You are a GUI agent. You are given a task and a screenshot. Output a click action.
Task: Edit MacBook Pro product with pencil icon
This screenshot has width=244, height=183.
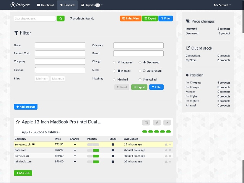(157, 123)
